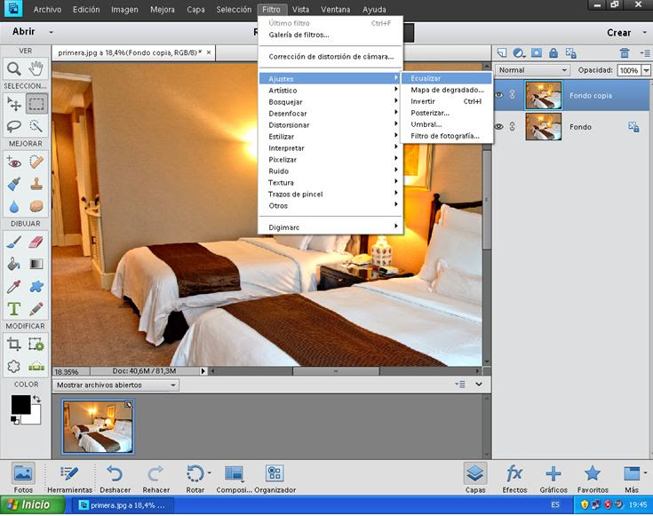Select the Recompose tool
Image resolution: width=653 pixels, height=516 pixels.
(36, 344)
